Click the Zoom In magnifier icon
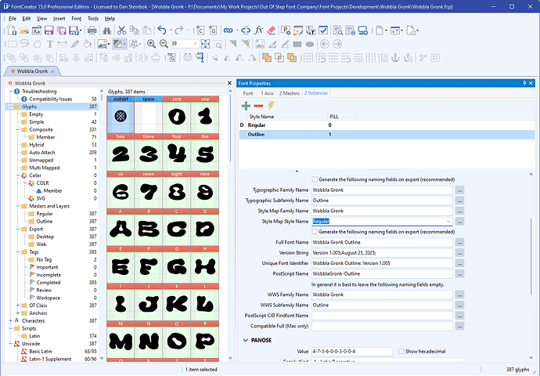The height and width of the screenshot is (376, 540). (151, 44)
